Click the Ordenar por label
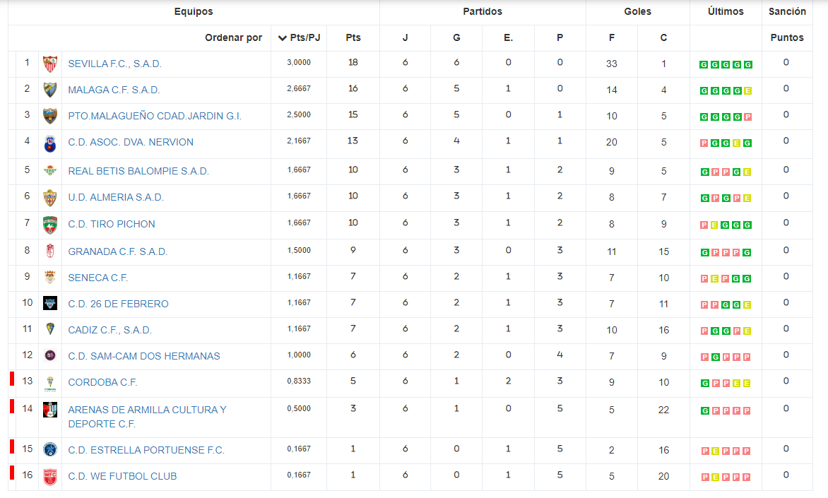 click(233, 37)
